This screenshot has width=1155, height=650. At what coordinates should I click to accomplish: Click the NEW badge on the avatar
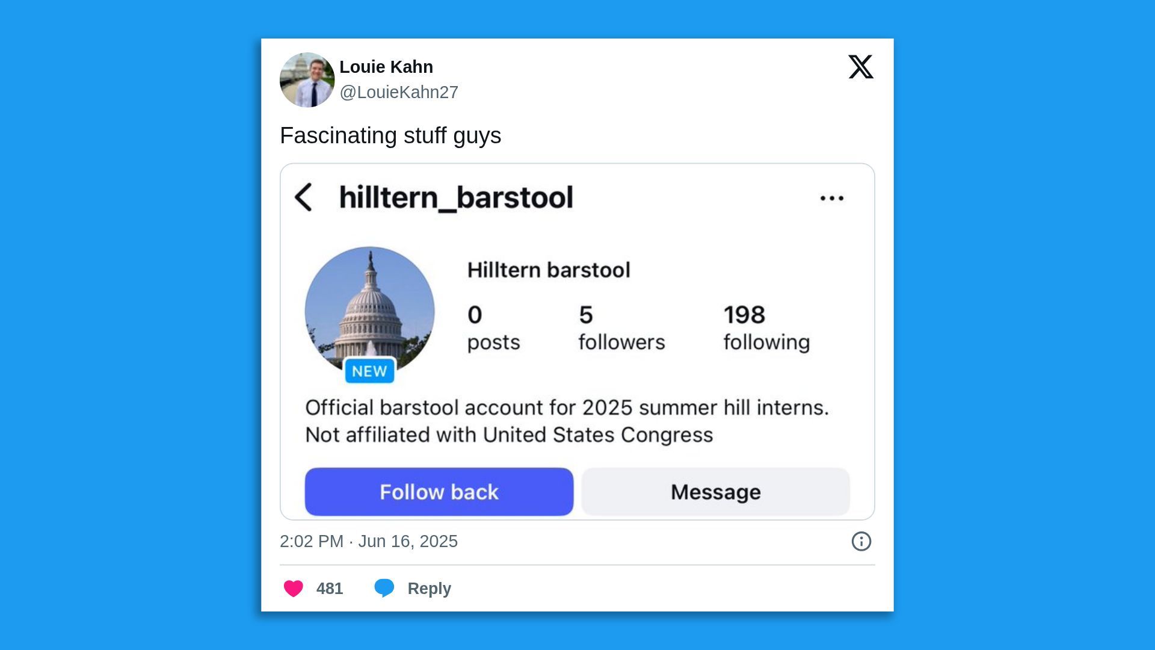pyautogui.click(x=369, y=371)
